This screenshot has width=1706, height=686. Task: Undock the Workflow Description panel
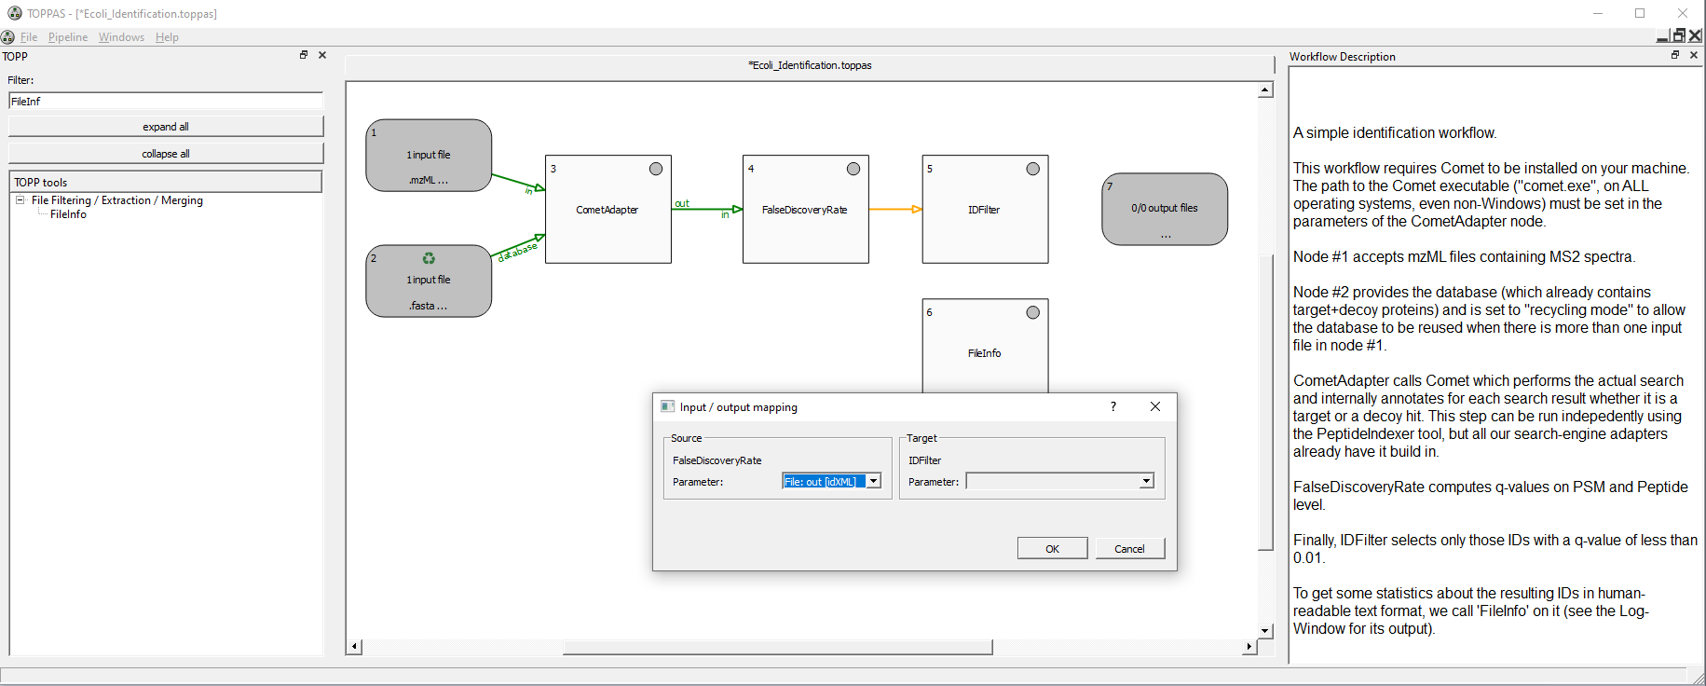pos(1675,56)
